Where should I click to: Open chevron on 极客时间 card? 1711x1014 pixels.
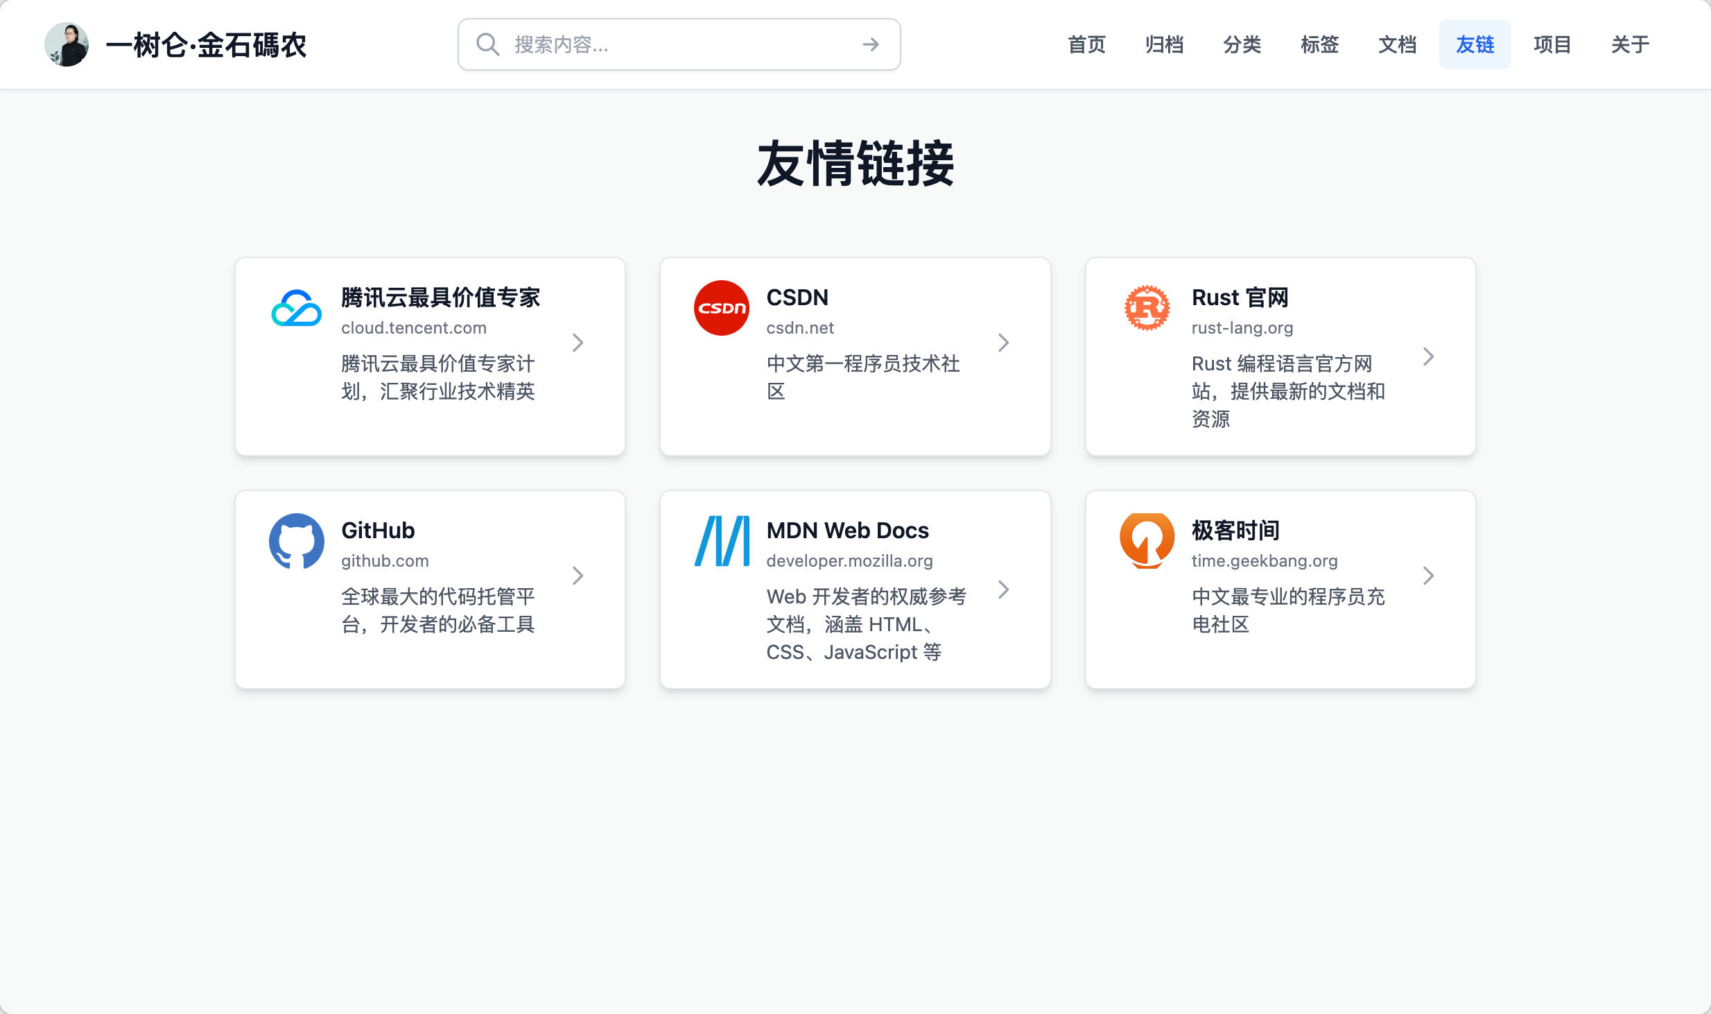tap(1428, 576)
